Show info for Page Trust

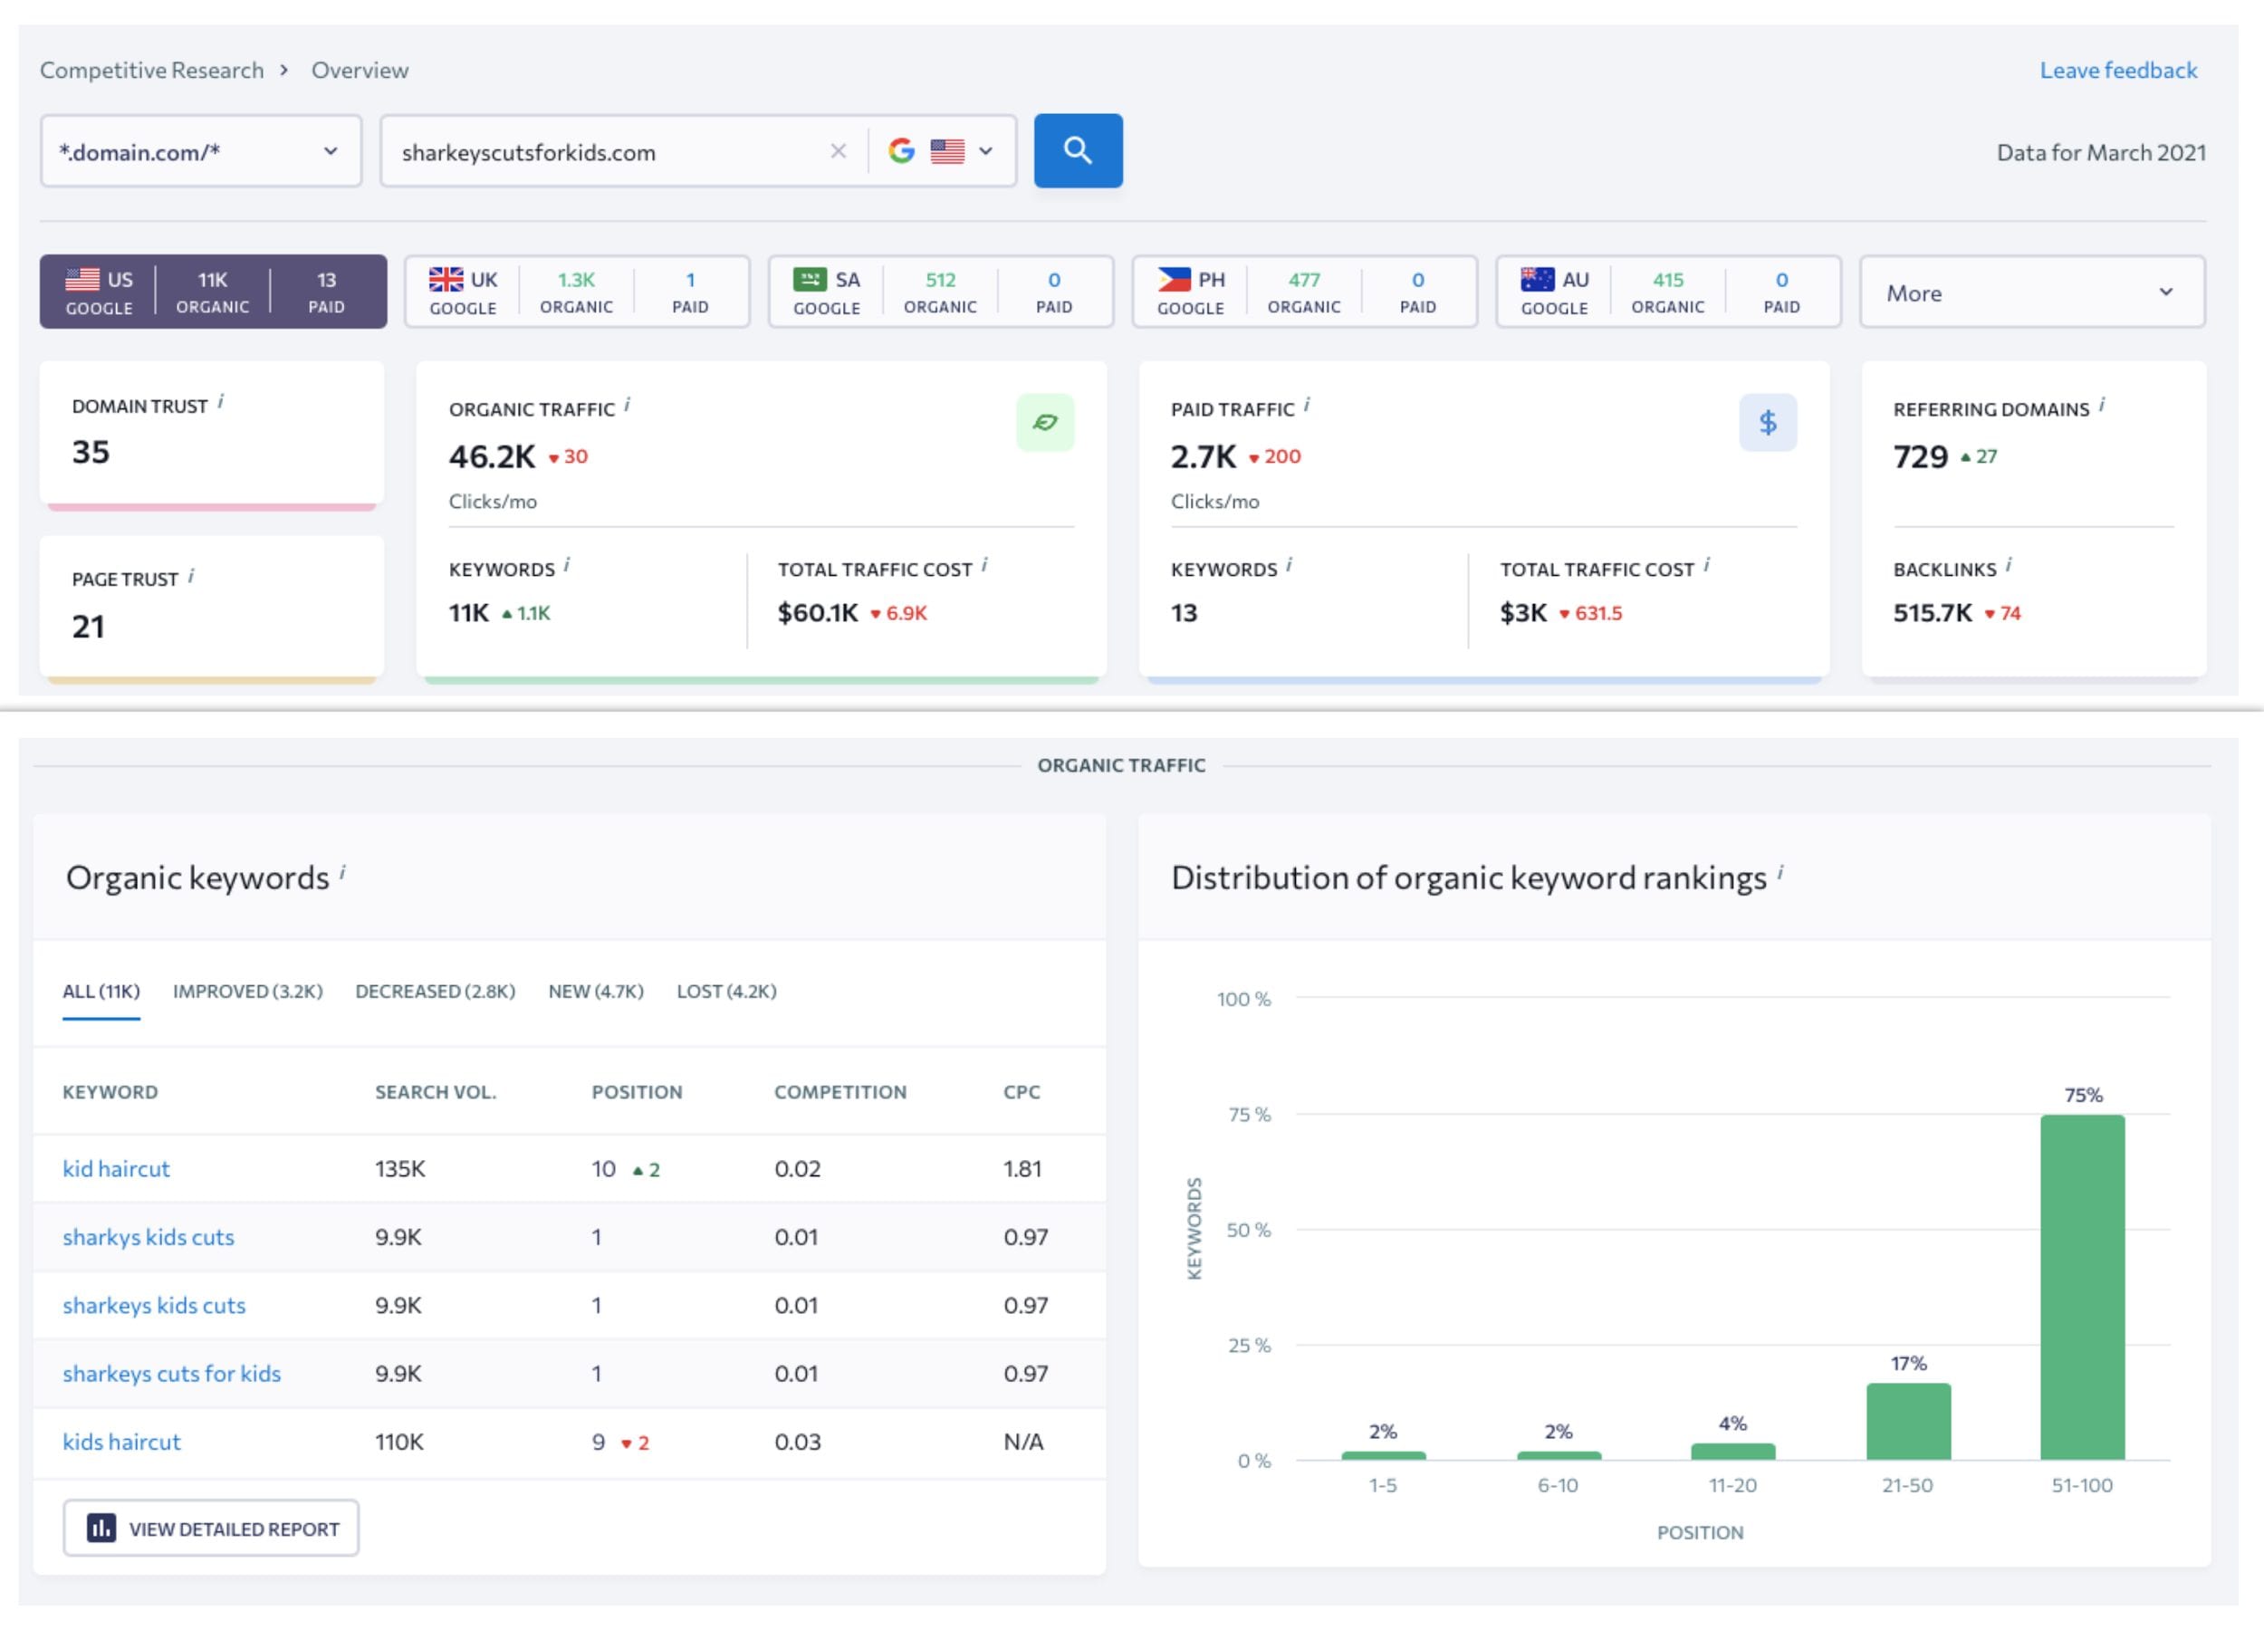pos(191,575)
